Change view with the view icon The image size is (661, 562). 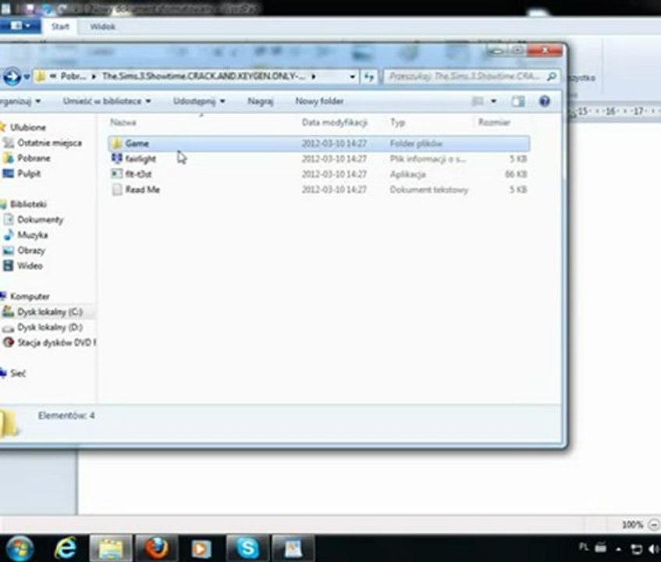click(x=477, y=101)
